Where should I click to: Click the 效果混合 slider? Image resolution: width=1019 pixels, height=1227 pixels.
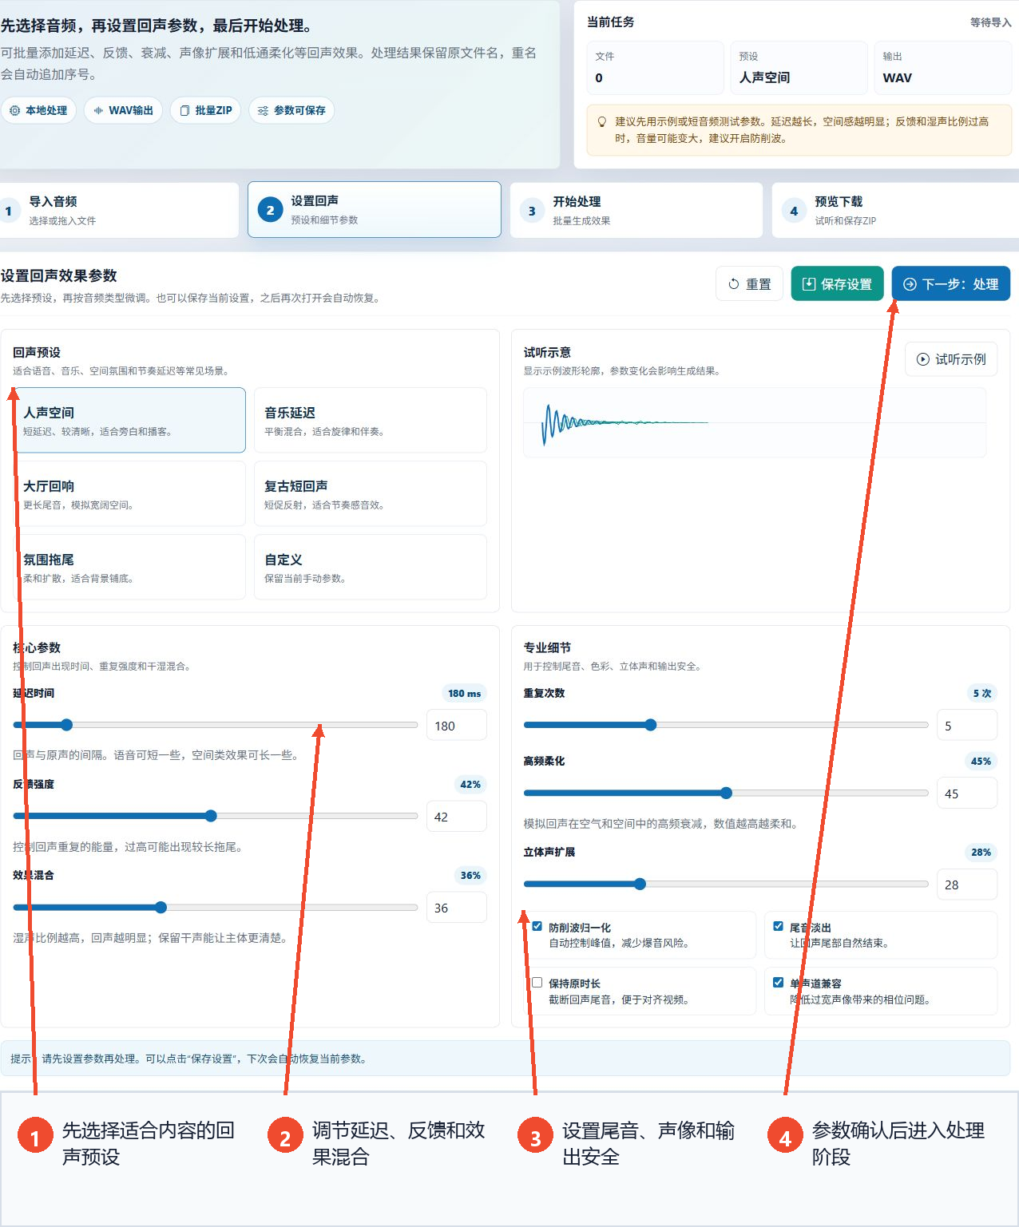[x=216, y=907]
